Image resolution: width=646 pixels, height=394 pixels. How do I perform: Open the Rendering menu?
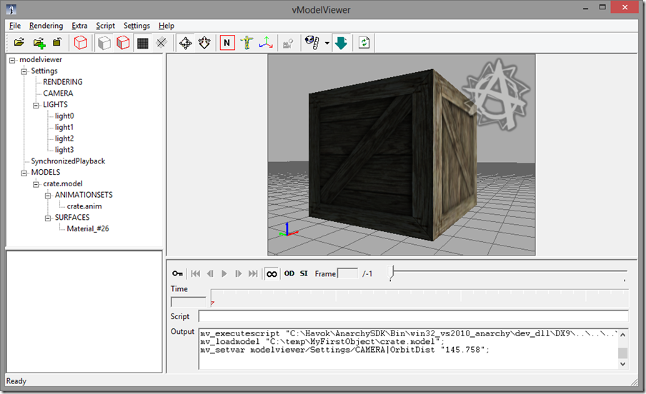[46, 26]
